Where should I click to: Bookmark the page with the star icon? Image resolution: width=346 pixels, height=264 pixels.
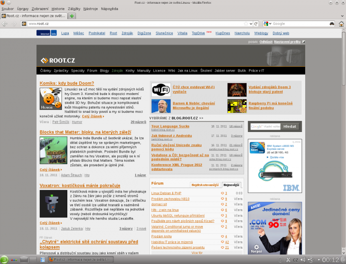pos(246,24)
